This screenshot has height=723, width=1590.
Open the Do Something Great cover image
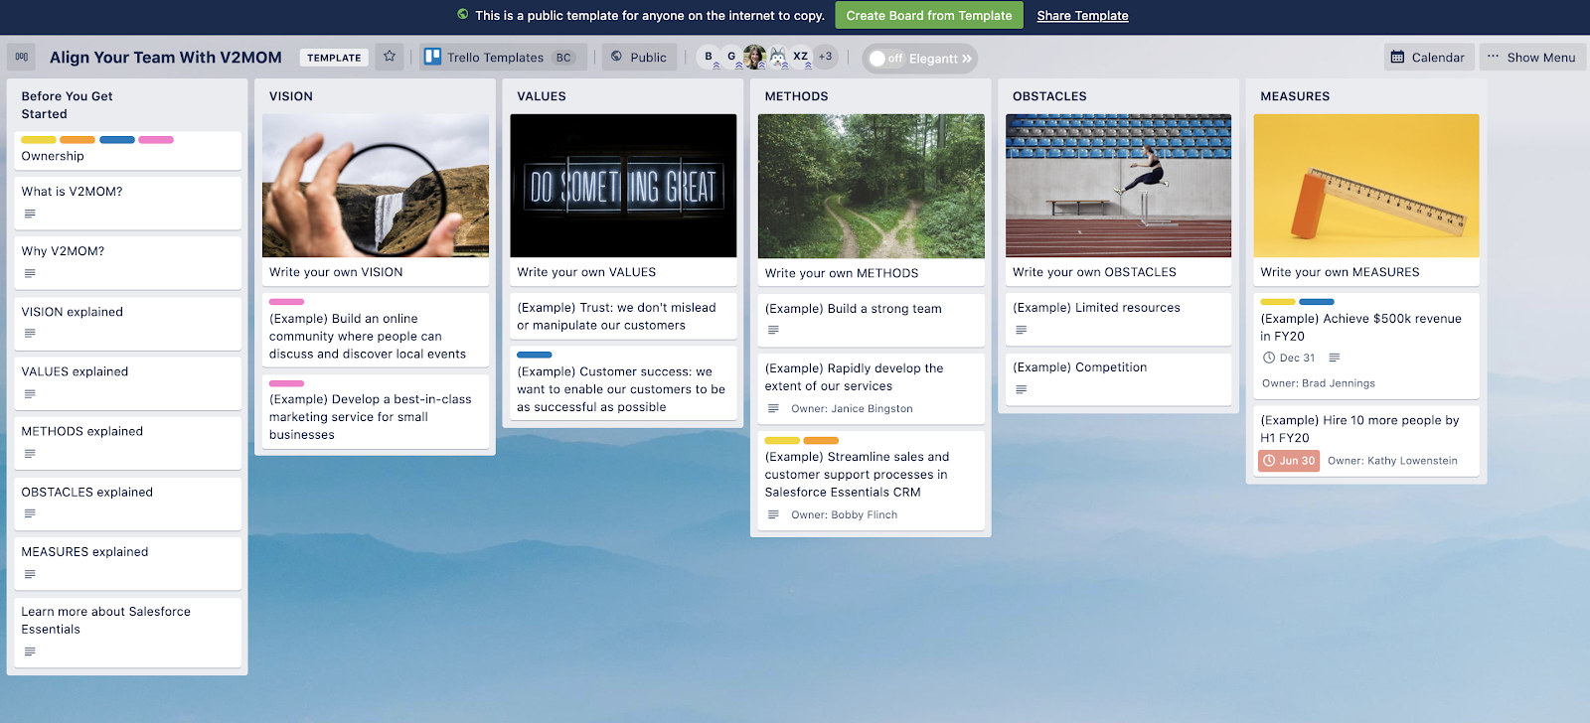(623, 186)
